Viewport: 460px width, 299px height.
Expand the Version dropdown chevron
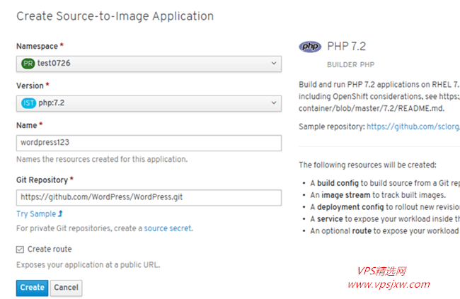pos(274,102)
